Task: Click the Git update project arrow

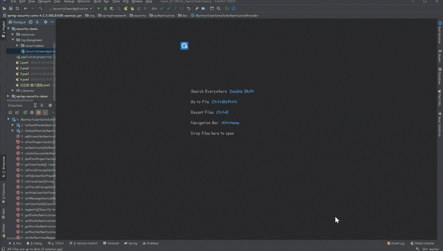Action: [162, 8]
